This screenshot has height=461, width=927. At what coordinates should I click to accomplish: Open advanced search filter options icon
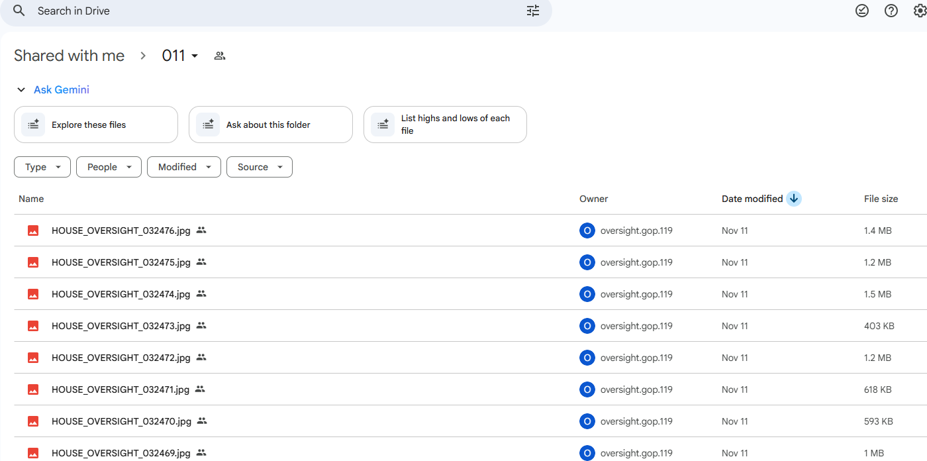coord(533,11)
